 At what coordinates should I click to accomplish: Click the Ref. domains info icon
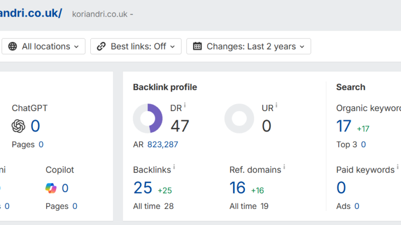click(284, 167)
